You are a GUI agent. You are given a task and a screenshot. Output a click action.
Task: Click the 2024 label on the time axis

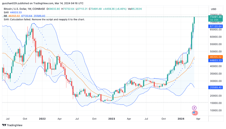[x=181, y=119]
